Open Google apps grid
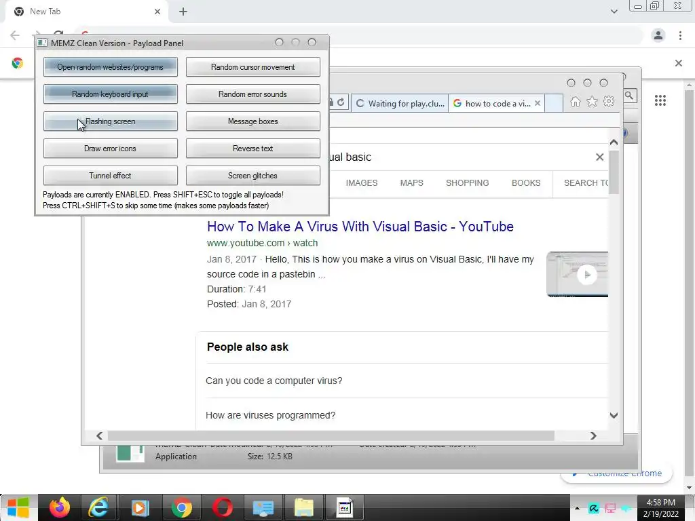 [x=660, y=100]
